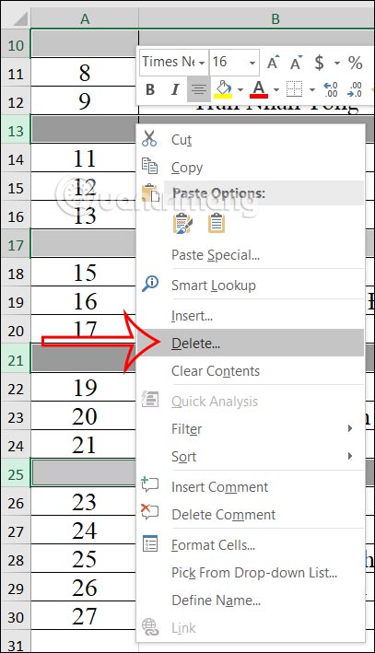Toggle Italic formatting in the mini toolbar
The height and width of the screenshot is (653, 375).
[175, 89]
